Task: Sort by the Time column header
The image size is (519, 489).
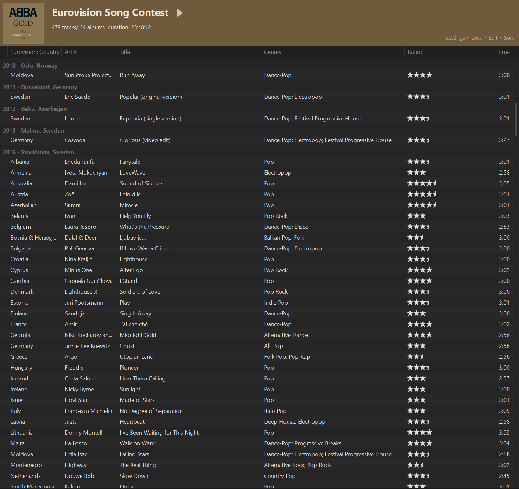Action: coord(504,52)
